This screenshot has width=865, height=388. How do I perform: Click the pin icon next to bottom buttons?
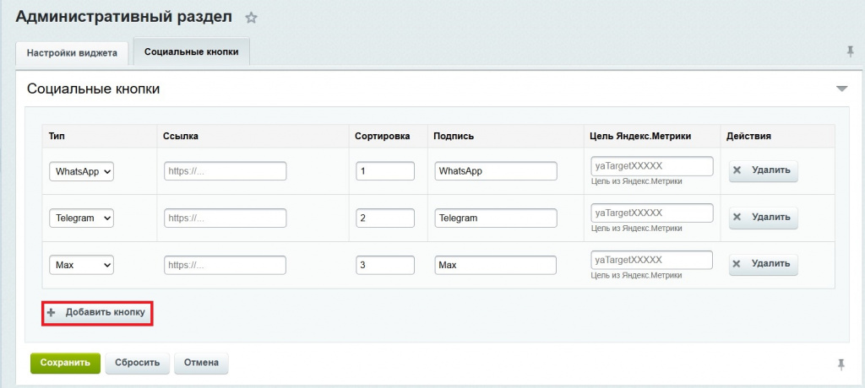pyautogui.click(x=840, y=364)
